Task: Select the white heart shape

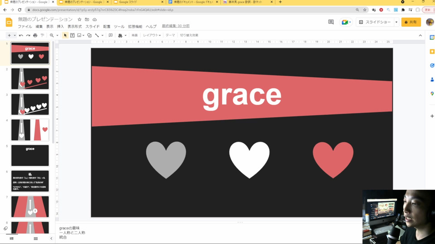Action: click(249, 160)
